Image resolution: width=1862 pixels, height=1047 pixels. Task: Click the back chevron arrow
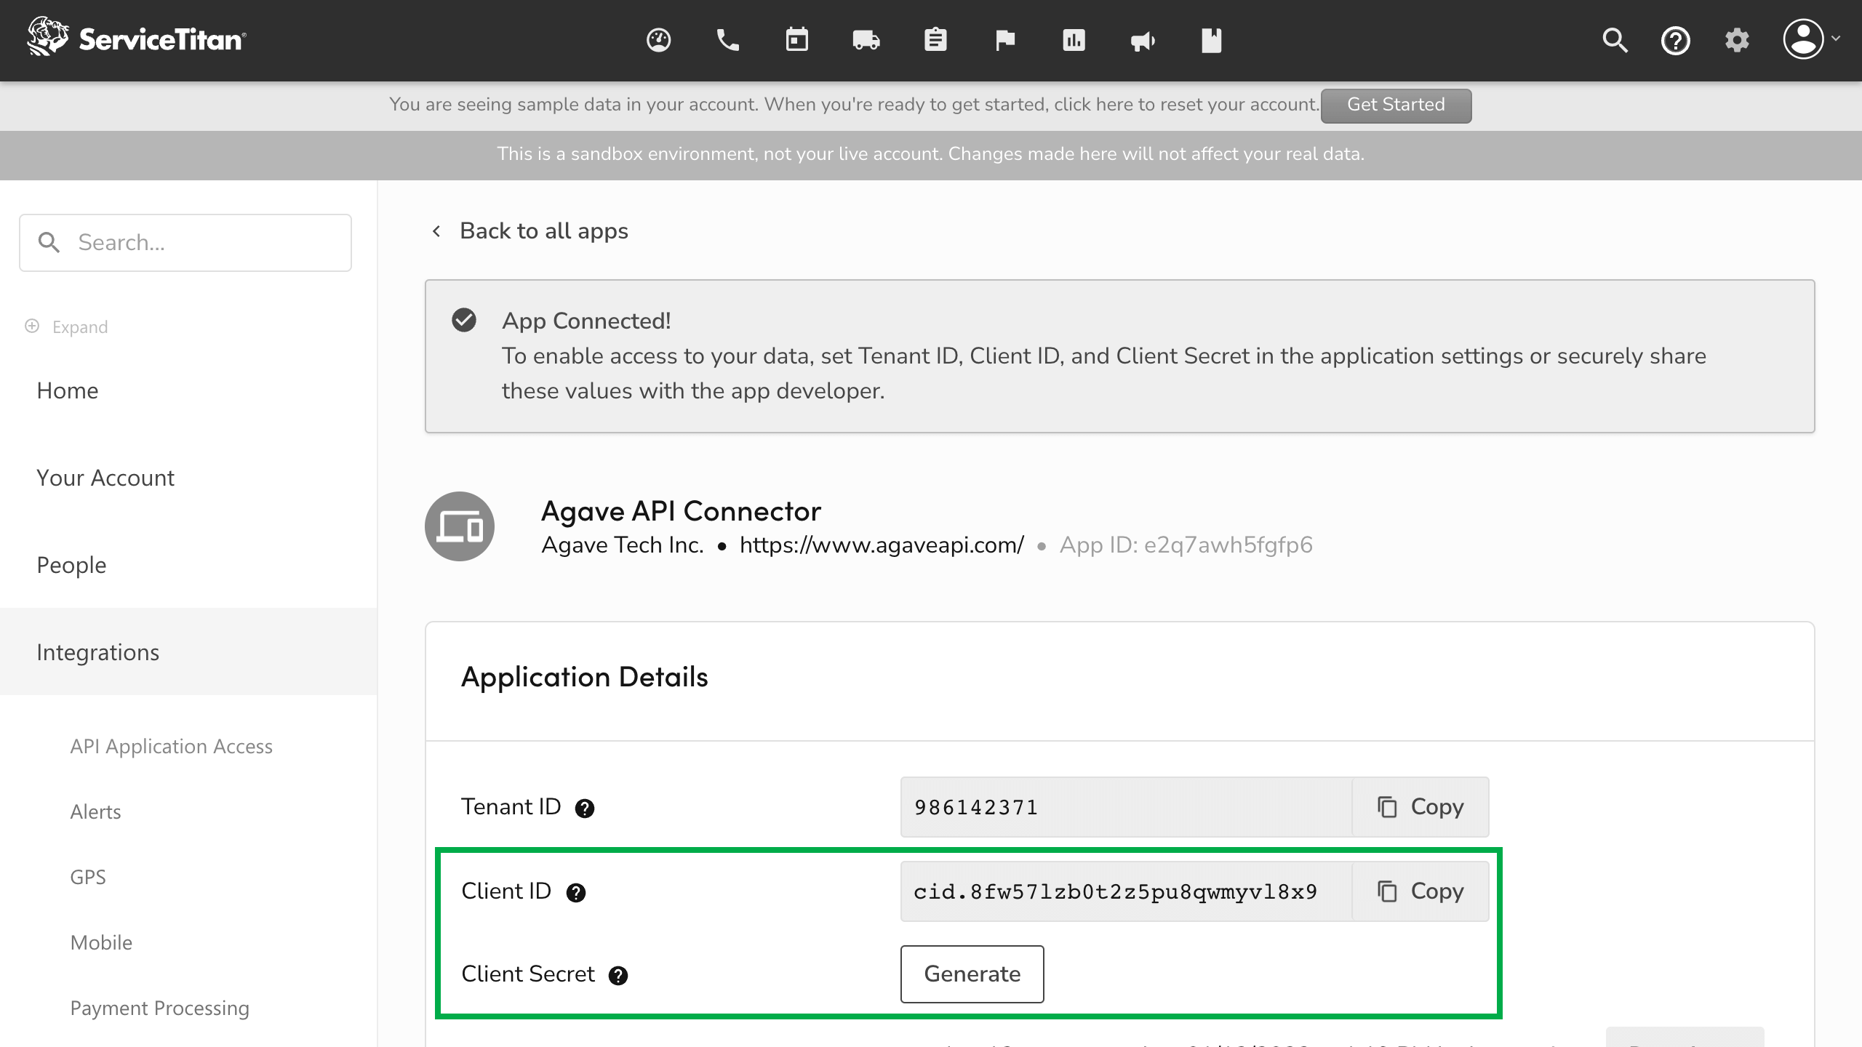436,231
